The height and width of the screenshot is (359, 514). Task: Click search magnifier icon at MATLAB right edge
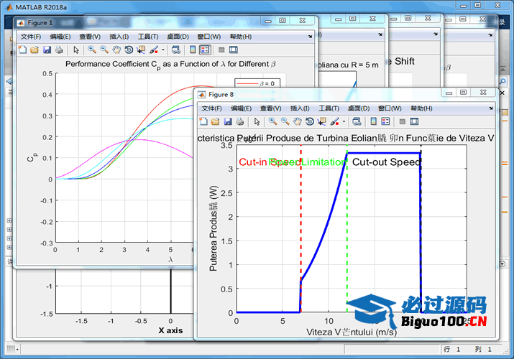(502, 81)
